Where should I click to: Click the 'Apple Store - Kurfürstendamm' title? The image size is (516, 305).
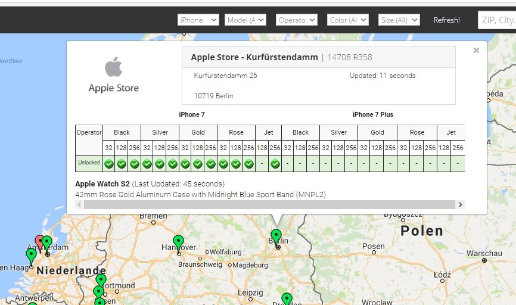pyautogui.click(x=254, y=57)
